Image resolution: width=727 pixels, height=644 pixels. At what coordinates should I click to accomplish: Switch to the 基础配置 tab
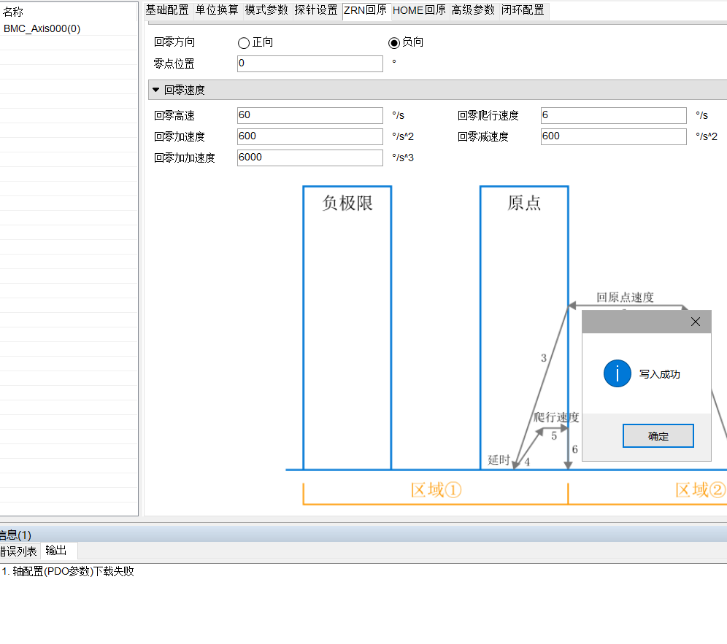click(166, 10)
